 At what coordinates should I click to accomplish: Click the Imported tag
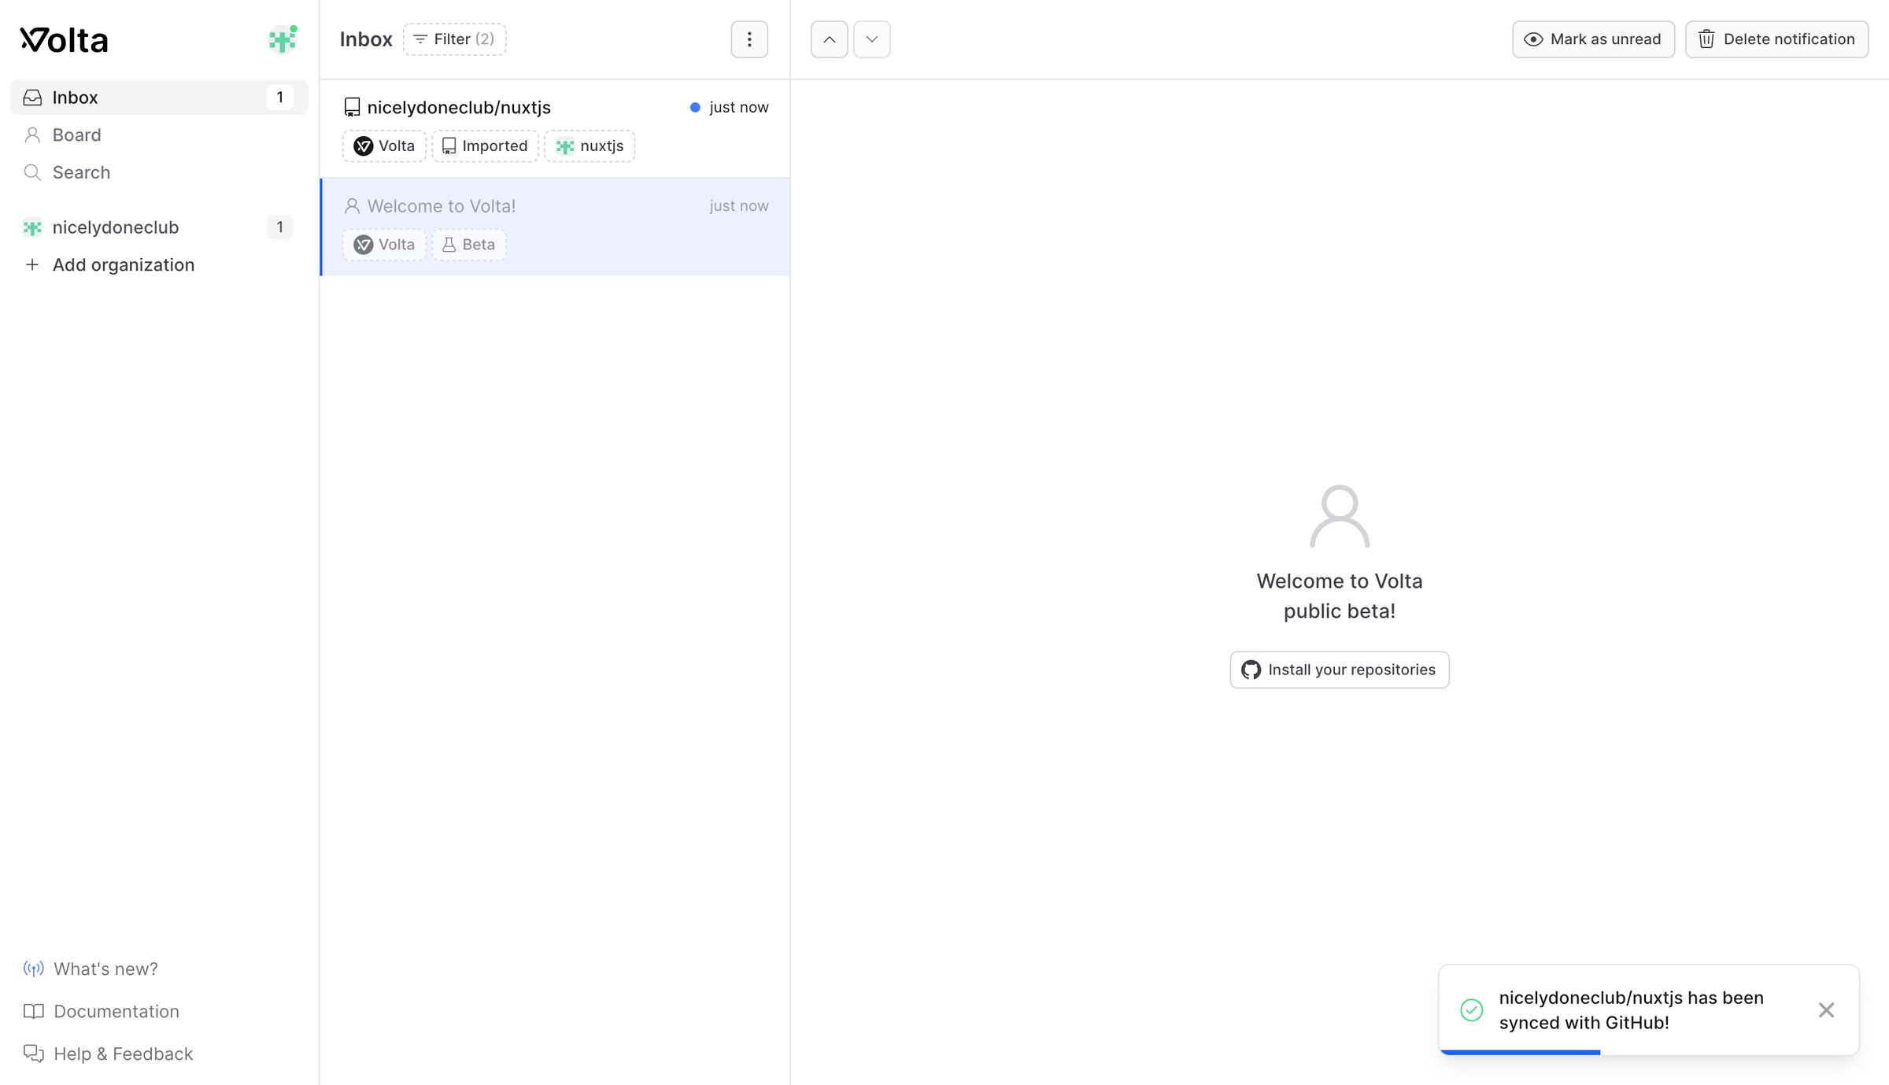point(485,146)
